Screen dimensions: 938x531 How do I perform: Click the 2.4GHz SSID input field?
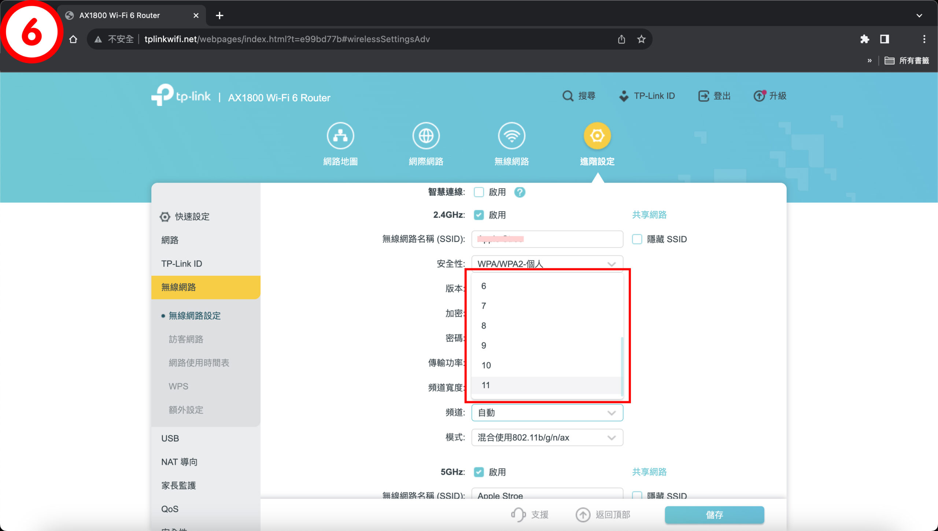point(547,239)
